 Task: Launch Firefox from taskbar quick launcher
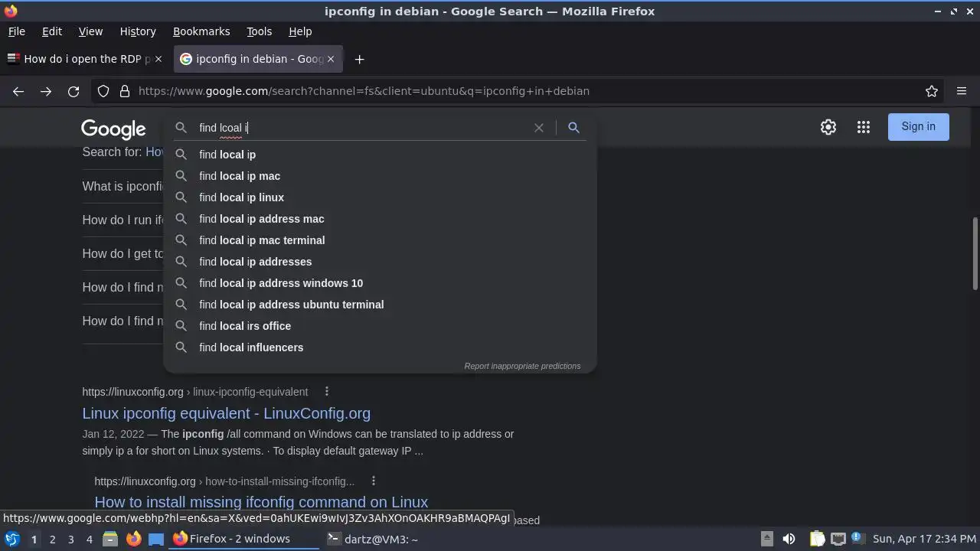coord(133,539)
